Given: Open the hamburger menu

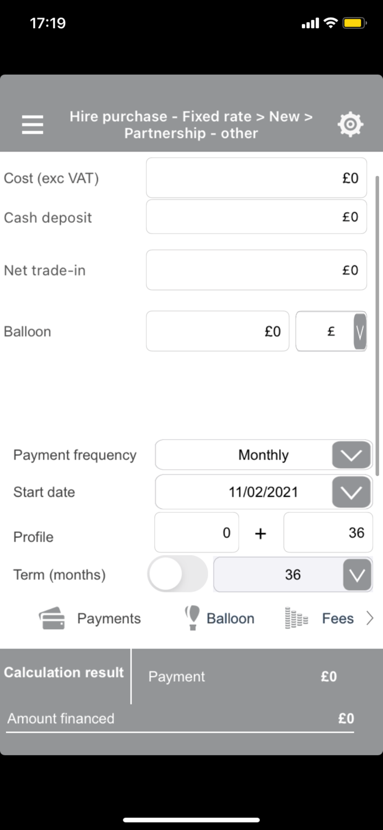Looking at the screenshot, I should coord(33,124).
